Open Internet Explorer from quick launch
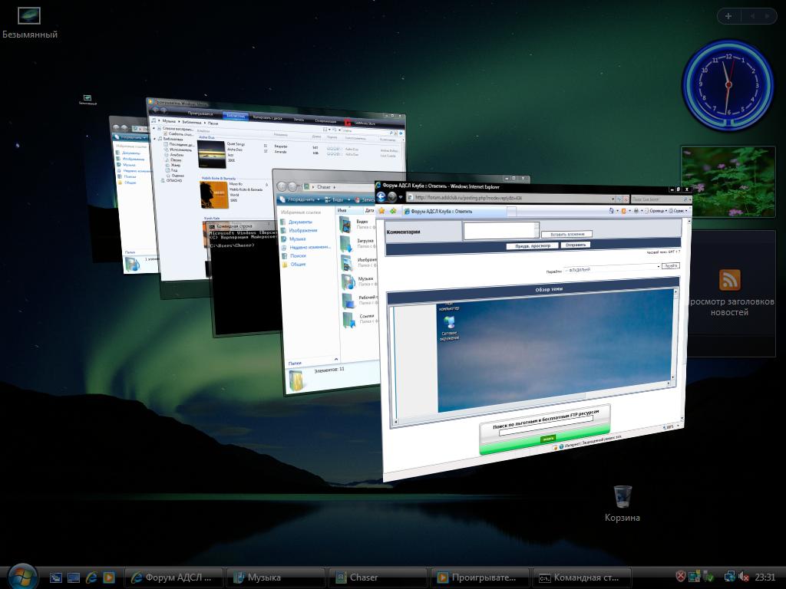Image resolution: width=786 pixels, height=589 pixels. coord(91,577)
